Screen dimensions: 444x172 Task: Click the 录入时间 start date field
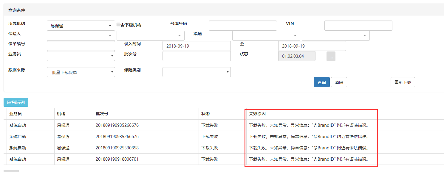point(197,46)
